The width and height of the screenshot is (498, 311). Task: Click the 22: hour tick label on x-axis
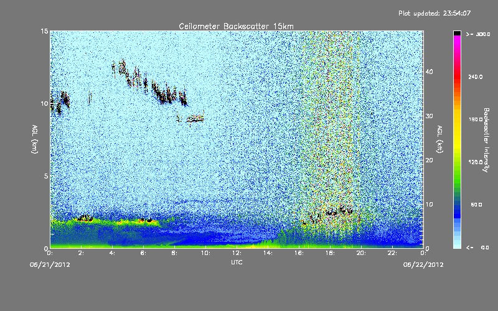[x=392, y=253]
